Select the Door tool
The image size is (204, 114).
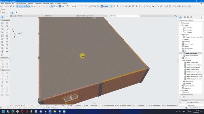(7, 36)
